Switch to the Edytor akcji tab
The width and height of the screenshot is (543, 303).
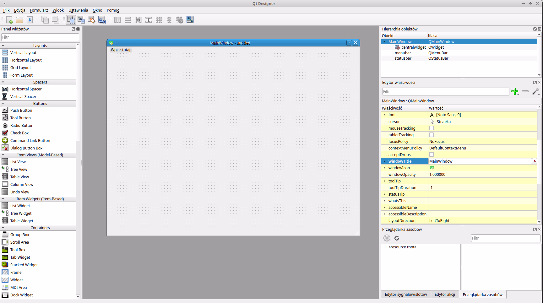[444, 295]
